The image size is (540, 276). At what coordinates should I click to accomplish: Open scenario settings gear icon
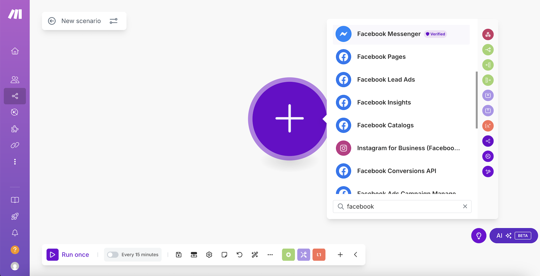[209, 255]
